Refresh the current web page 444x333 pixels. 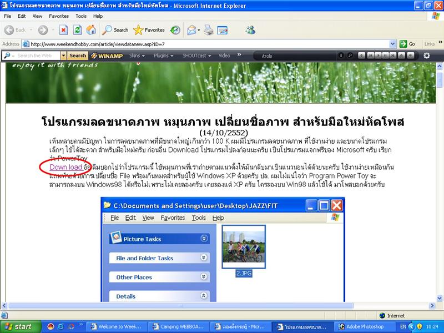pyautogui.click(x=78, y=30)
